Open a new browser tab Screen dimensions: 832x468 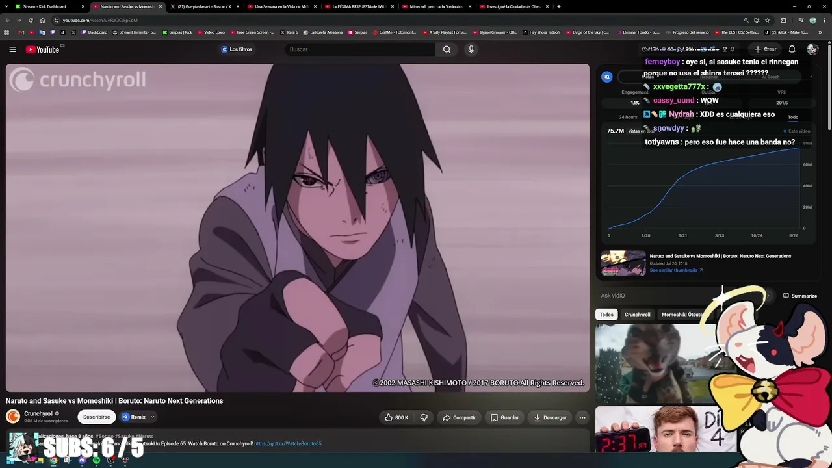click(558, 6)
